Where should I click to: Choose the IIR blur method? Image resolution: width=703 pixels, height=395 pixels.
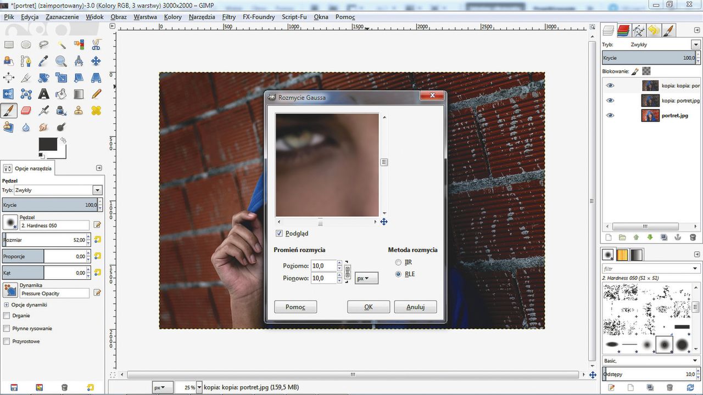tap(398, 262)
